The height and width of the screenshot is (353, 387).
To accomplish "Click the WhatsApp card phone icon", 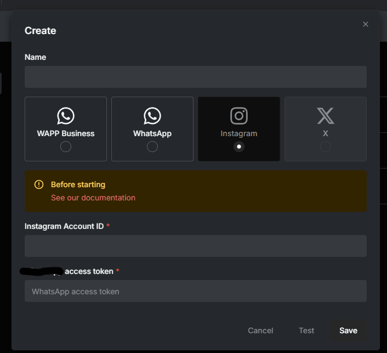I will click(x=152, y=116).
